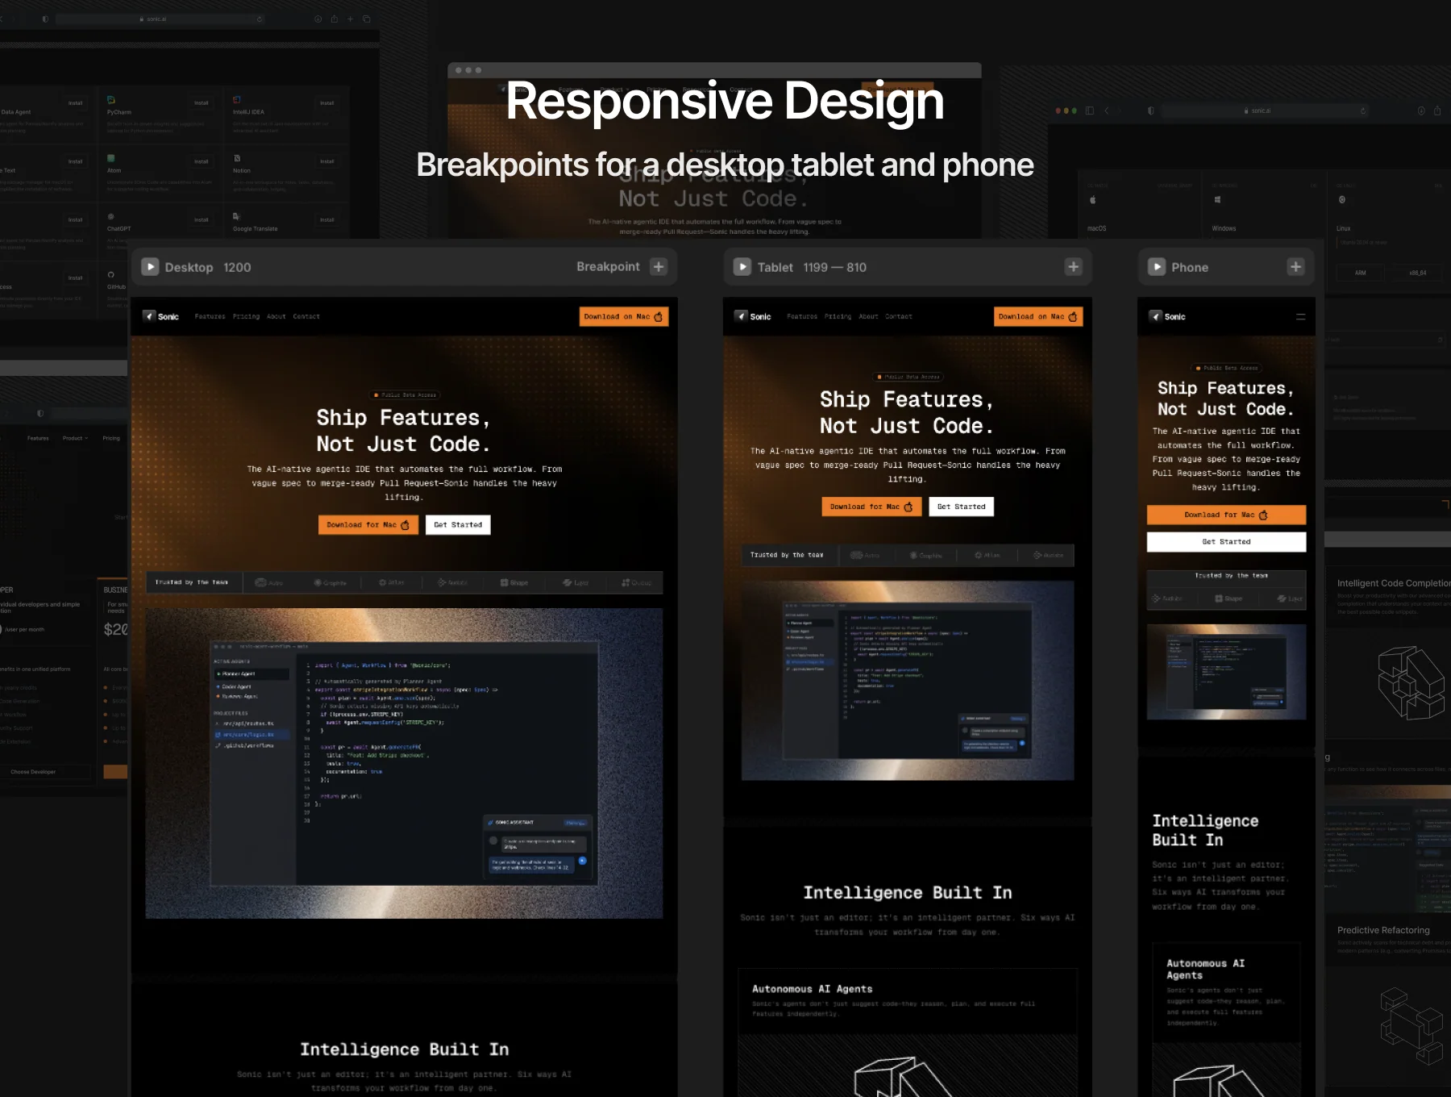
Task: Toggle sidebar icon in right background browser
Action: coord(1089,111)
